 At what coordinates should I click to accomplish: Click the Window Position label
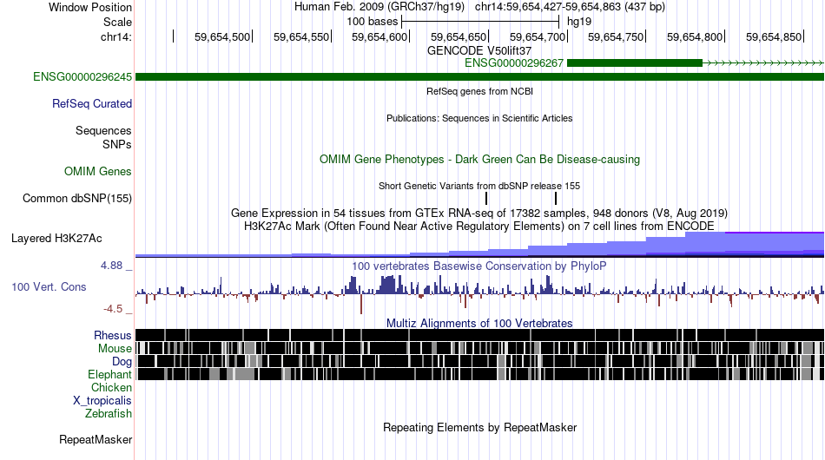click(90, 7)
